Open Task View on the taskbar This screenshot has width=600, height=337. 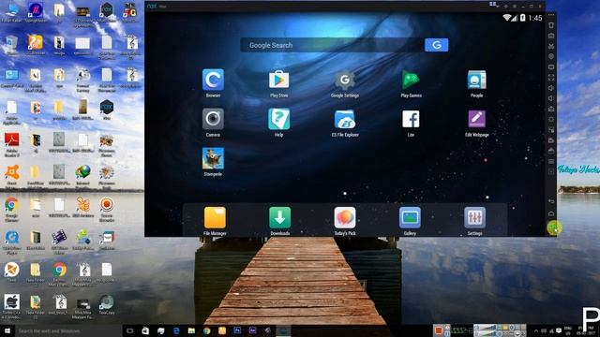click(x=129, y=330)
